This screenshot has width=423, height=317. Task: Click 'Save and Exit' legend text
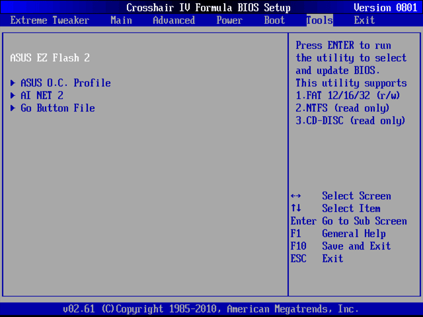(x=356, y=246)
